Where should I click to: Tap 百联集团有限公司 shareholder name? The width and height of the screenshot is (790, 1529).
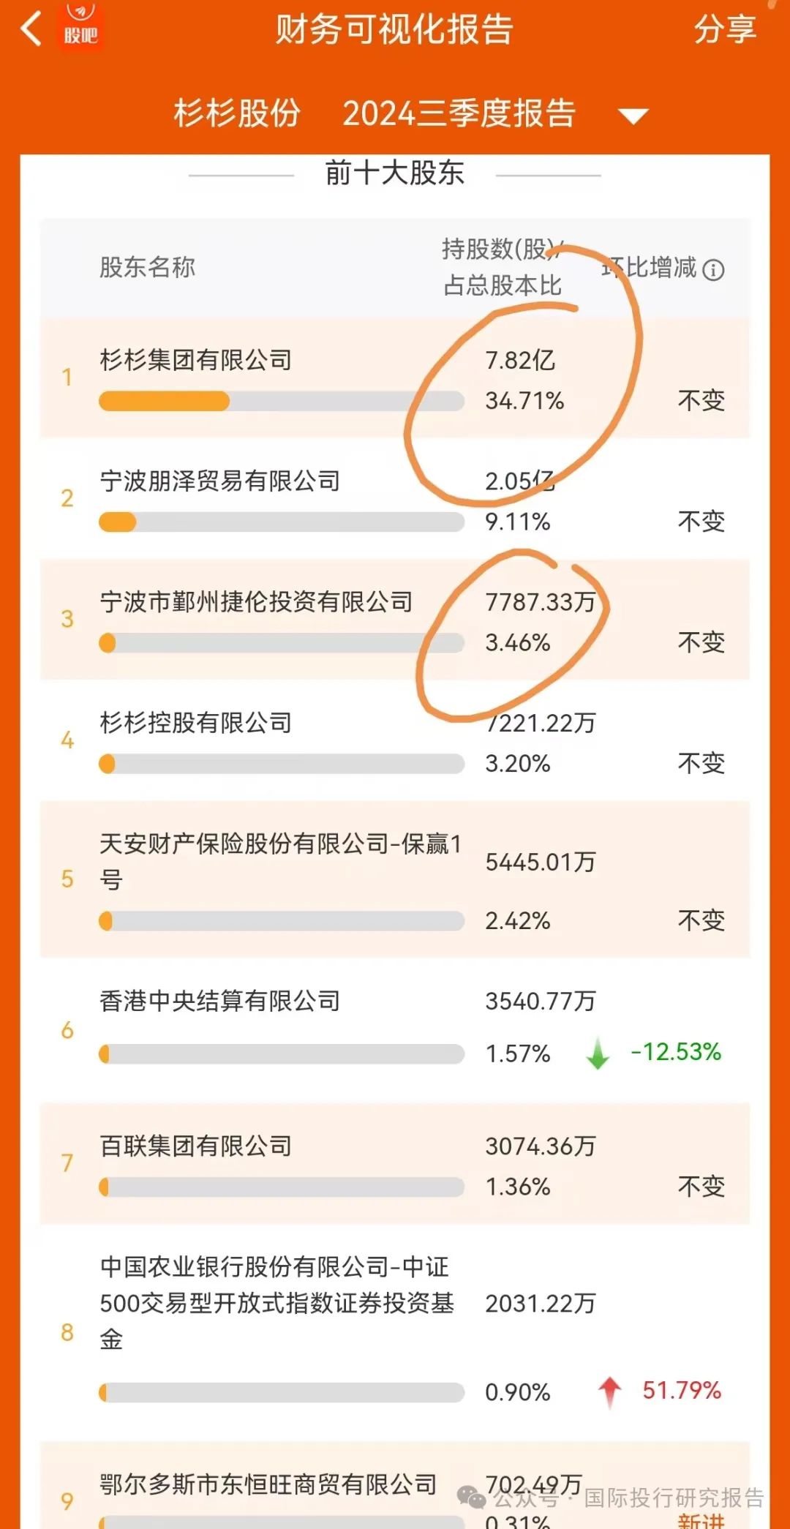pyautogui.click(x=196, y=1146)
